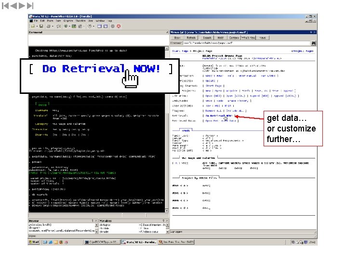The image size is (347, 260).
Task: Click the Log begin toolbar icon
Action: (x=59, y=26)
